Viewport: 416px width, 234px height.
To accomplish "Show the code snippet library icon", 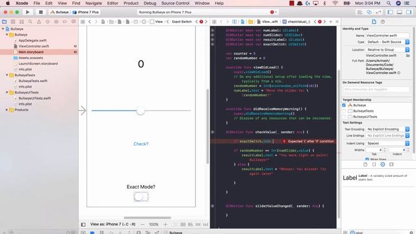I will pyautogui.click(x=374, y=164).
